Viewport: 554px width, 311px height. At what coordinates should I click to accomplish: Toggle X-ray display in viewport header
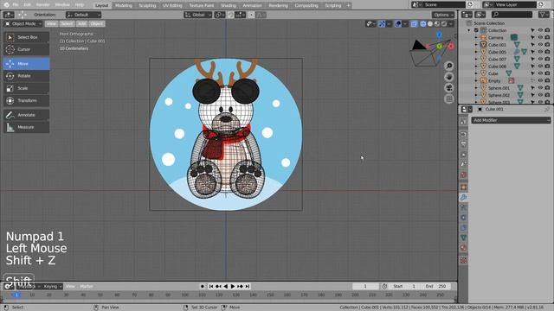(x=414, y=24)
